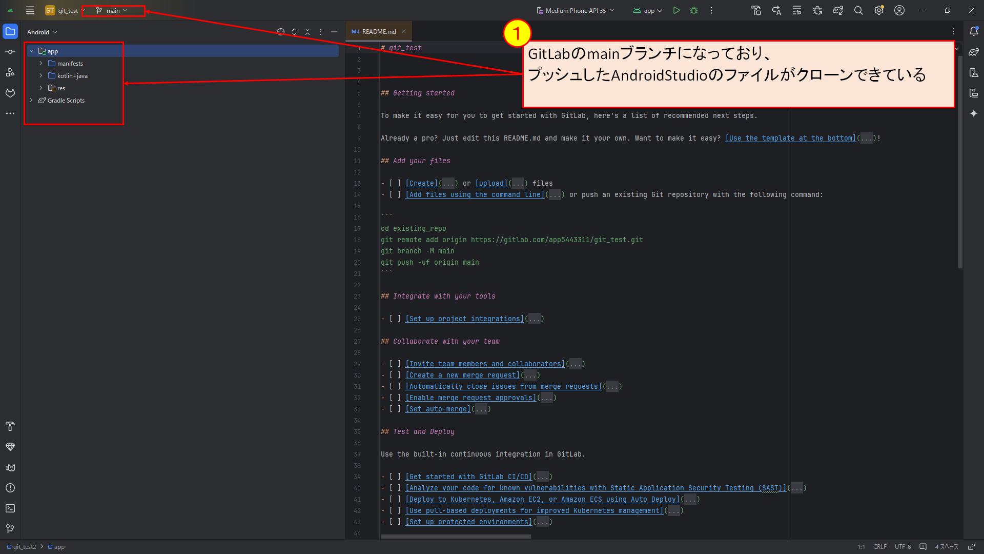
Task: Expand the manifests folder
Action: [x=41, y=63]
